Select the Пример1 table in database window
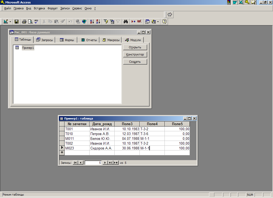The height and width of the screenshot is (198, 273). [x=28, y=48]
